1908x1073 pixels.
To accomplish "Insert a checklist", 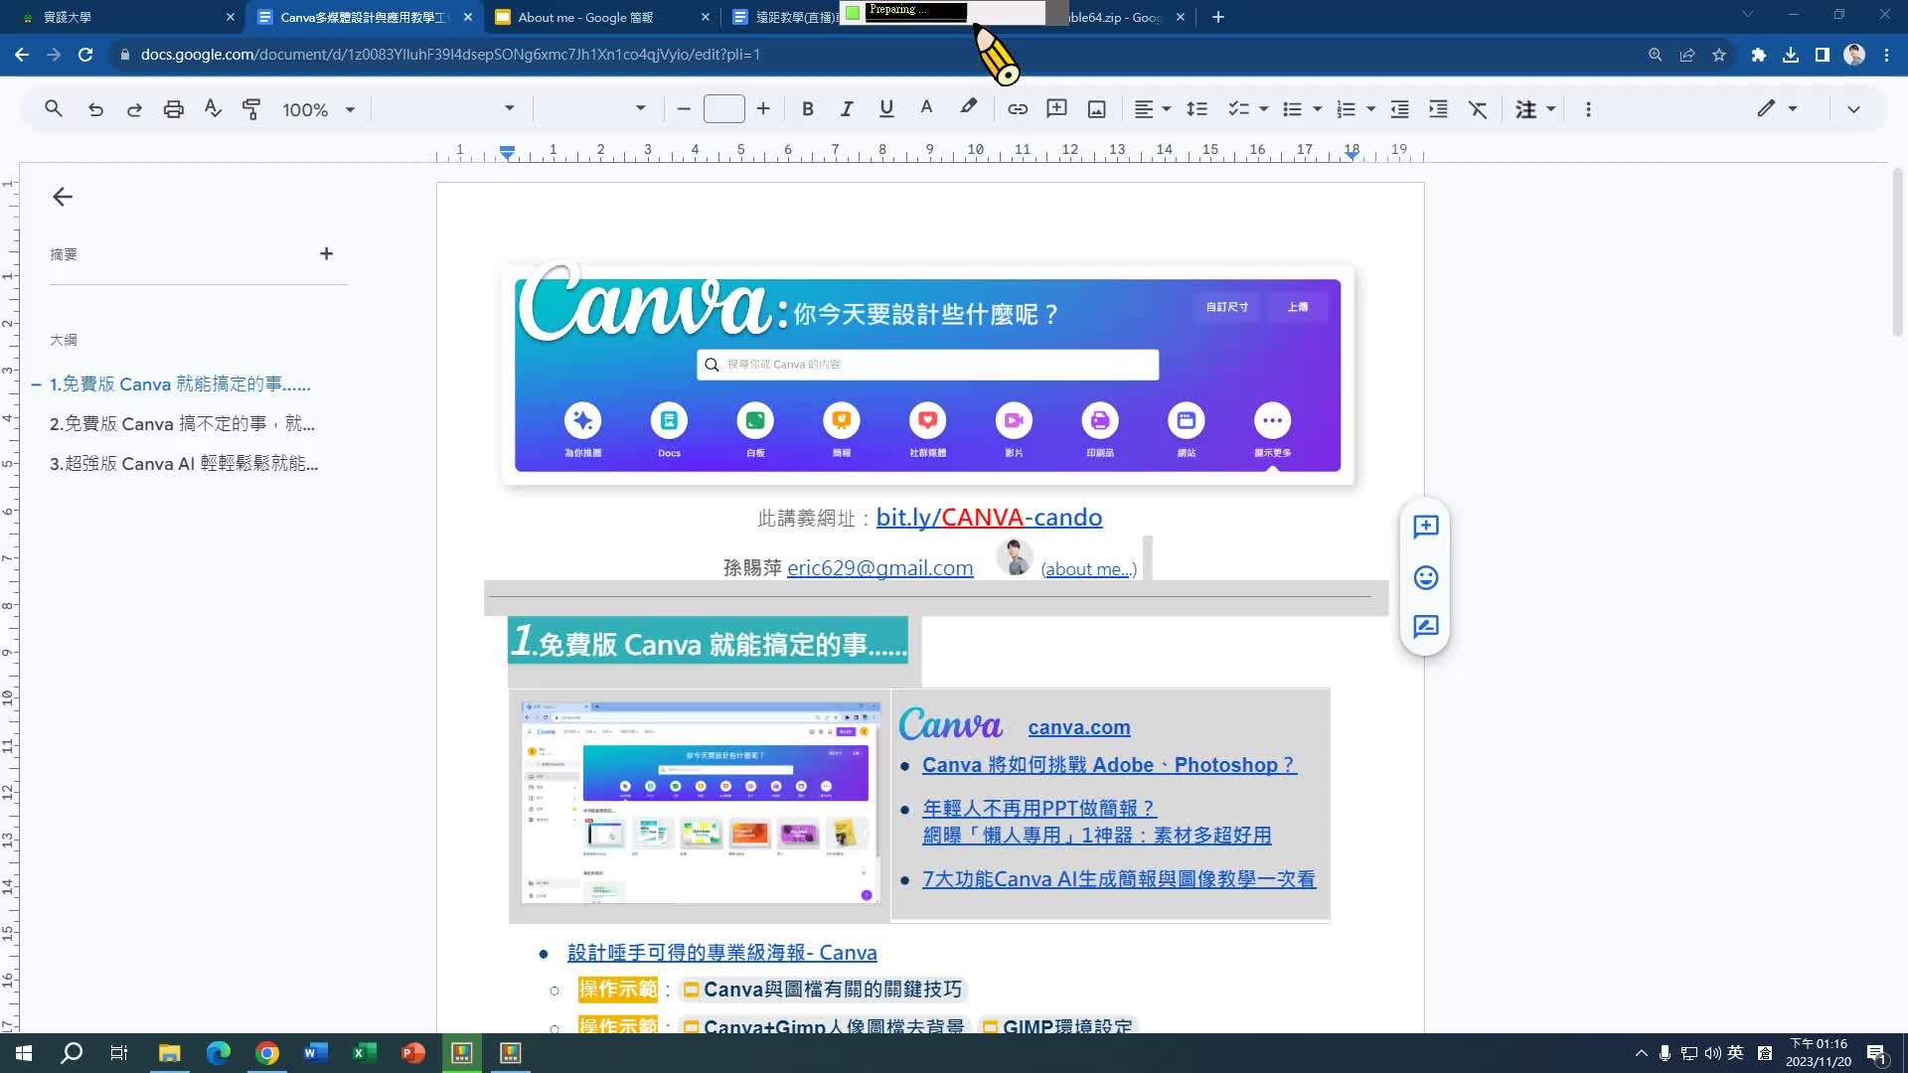I will click(1238, 109).
